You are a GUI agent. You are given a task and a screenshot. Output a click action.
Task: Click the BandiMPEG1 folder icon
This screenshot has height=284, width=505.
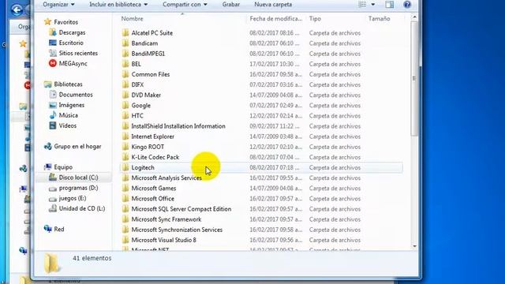[125, 54]
